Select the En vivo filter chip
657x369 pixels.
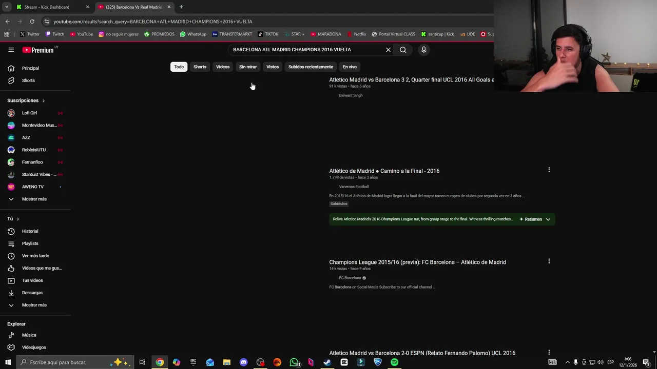point(350,67)
